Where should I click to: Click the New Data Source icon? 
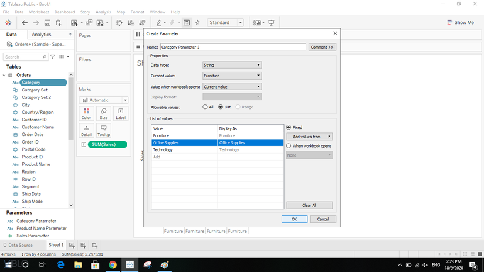click(x=59, y=23)
